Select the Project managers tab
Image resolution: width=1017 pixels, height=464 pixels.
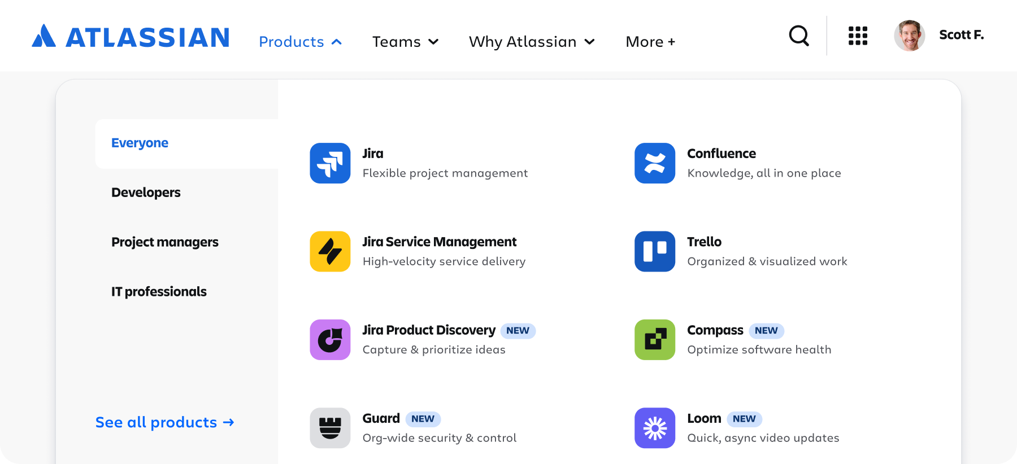pos(165,242)
